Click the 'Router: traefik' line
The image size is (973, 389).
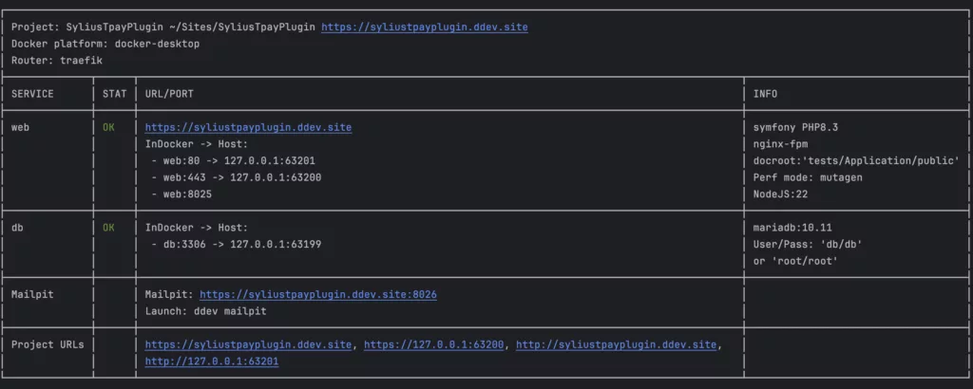pos(57,61)
